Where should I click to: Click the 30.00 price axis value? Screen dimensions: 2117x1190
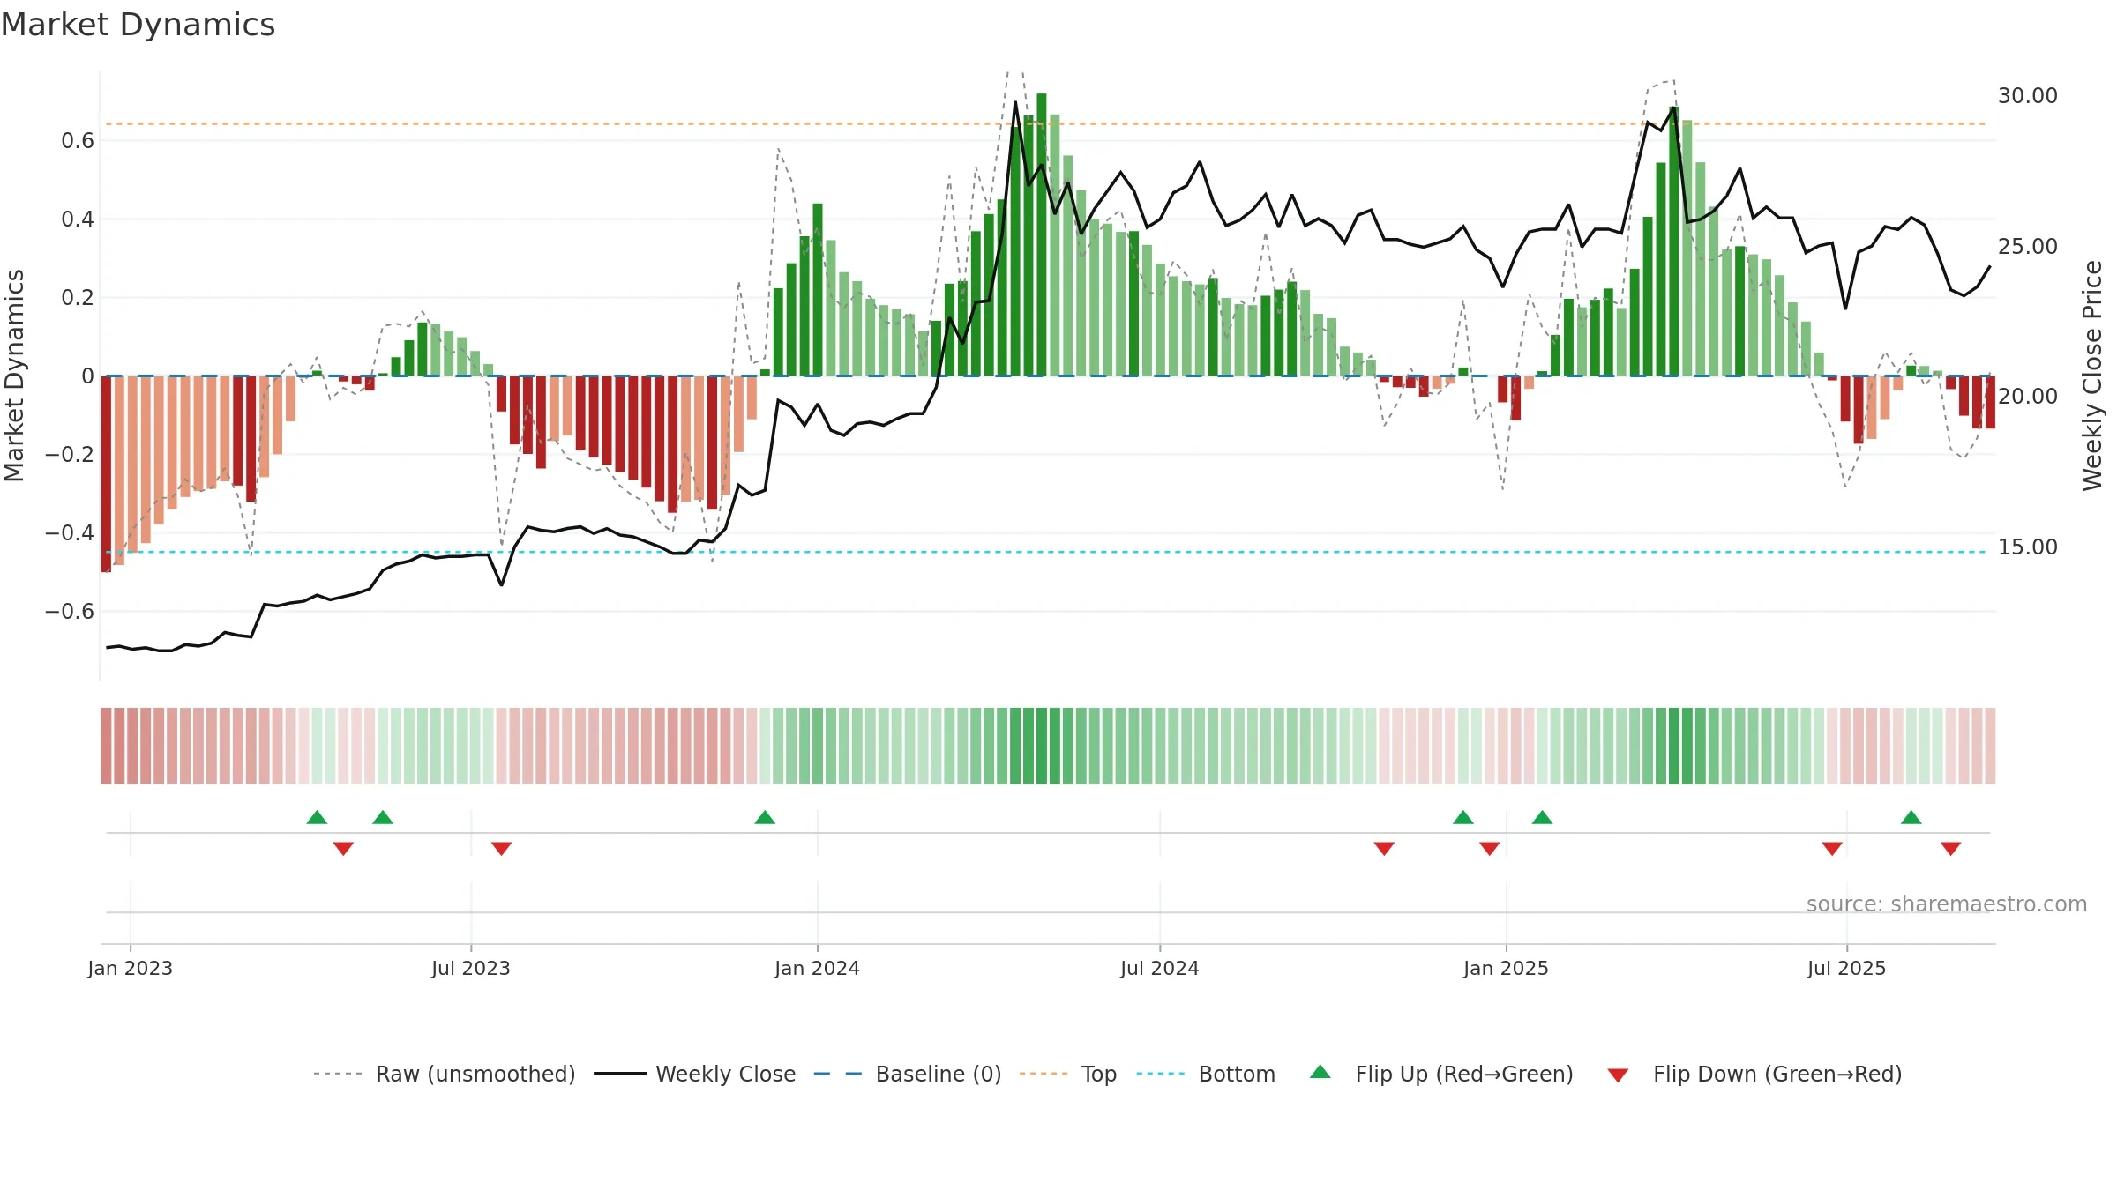pos(2028,95)
